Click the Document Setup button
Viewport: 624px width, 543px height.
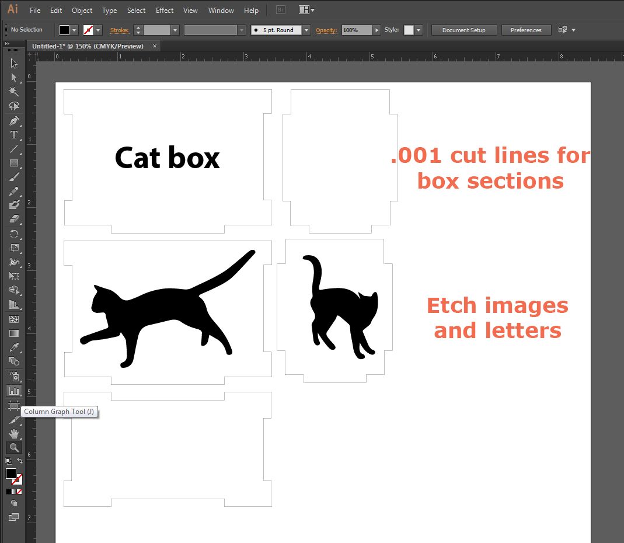pos(464,30)
